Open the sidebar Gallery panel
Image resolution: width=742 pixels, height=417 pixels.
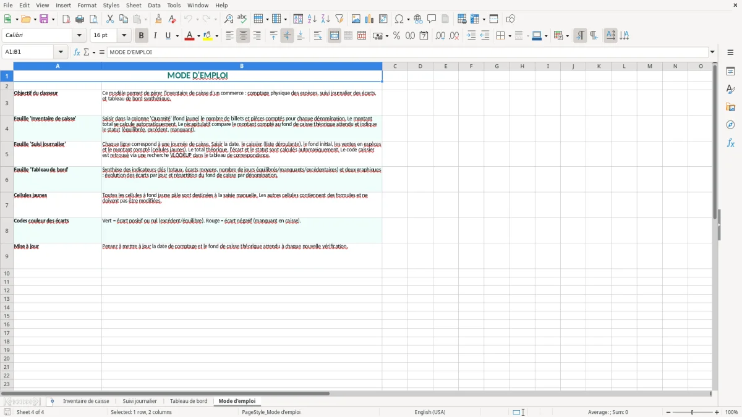click(x=730, y=107)
